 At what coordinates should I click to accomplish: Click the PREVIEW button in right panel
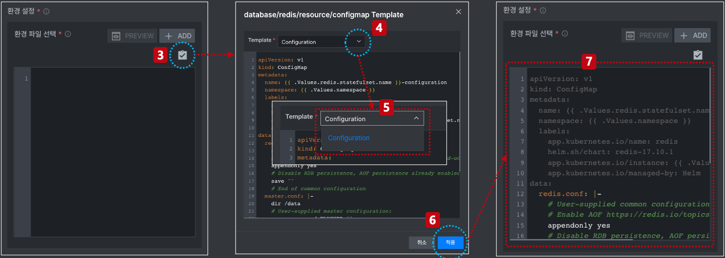click(647, 35)
